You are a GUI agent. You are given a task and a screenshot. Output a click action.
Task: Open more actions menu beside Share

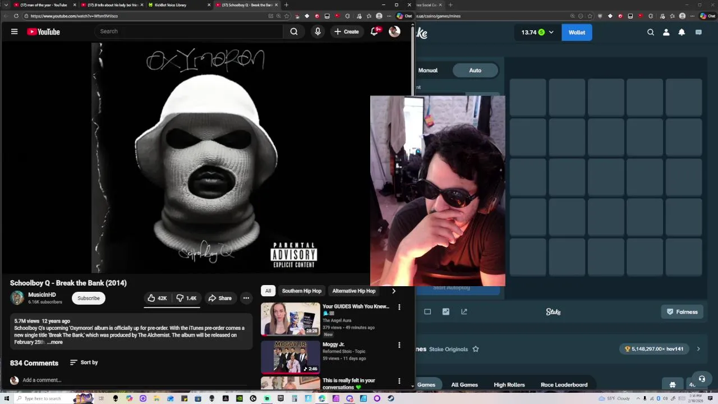[246, 298]
